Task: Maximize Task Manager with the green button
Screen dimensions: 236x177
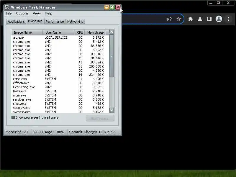Action: (112, 7)
